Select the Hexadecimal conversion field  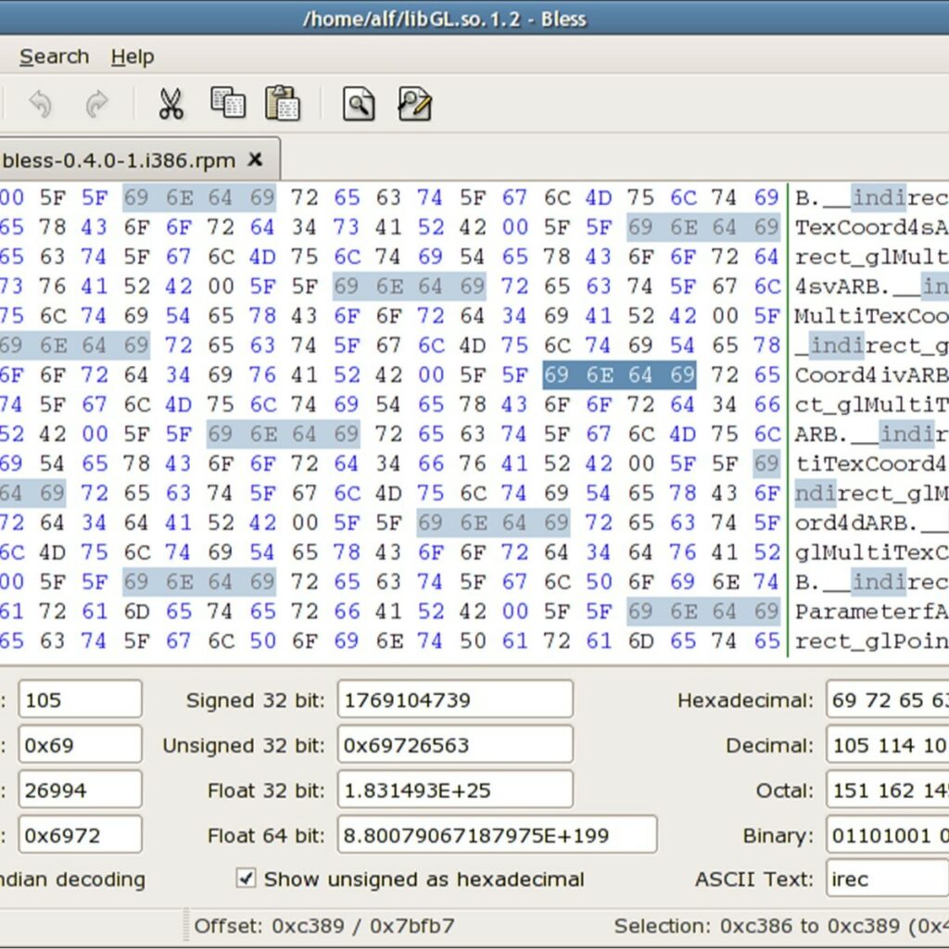(x=887, y=699)
